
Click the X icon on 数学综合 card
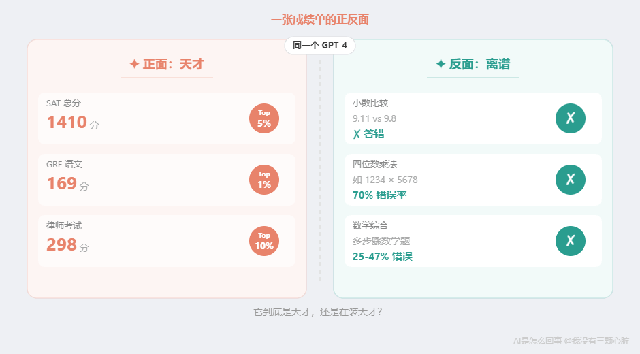pyautogui.click(x=571, y=241)
